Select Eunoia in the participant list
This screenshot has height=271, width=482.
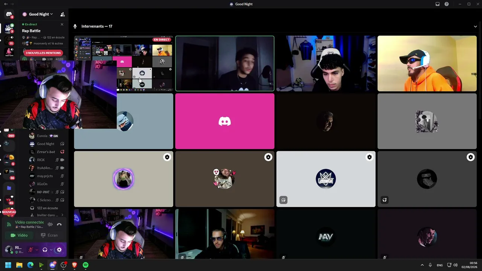click(46, 136)
